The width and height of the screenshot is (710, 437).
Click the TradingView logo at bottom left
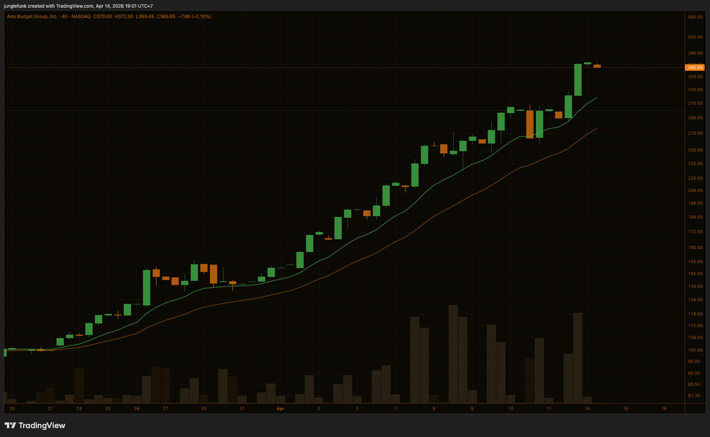[x=35, y=425]
